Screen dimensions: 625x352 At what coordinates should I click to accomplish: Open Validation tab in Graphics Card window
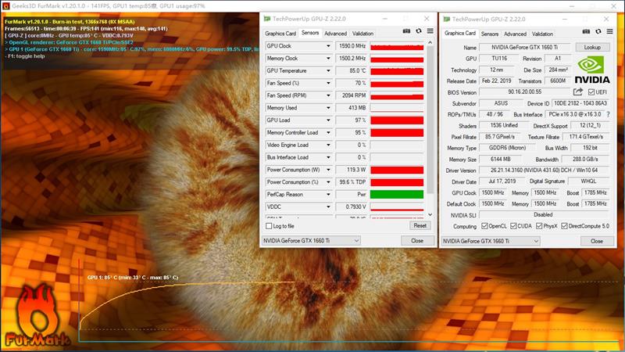pyautogui.click(x=542, y=34)
